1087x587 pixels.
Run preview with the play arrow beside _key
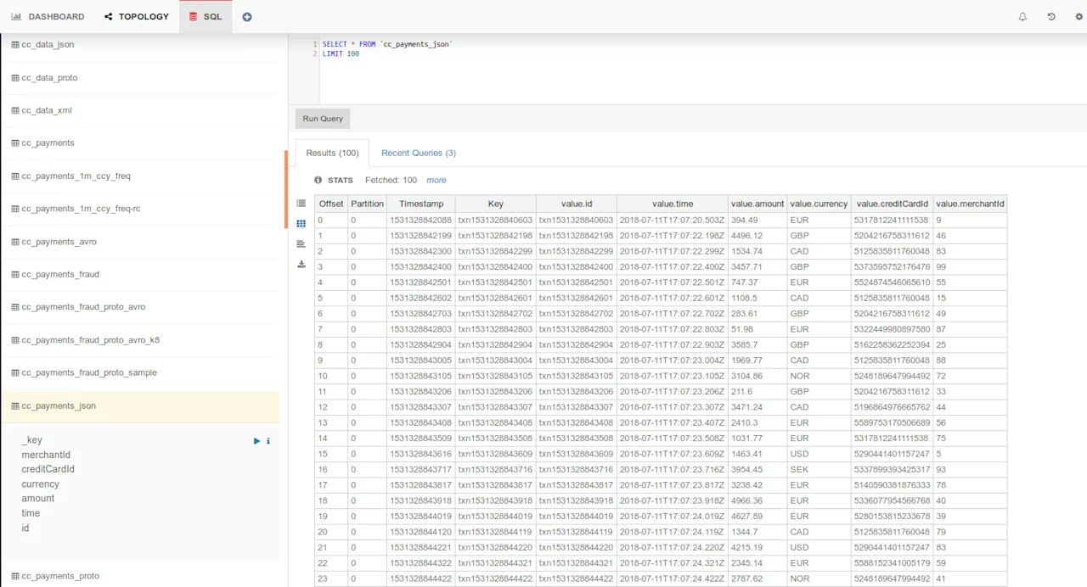[256, 440]
